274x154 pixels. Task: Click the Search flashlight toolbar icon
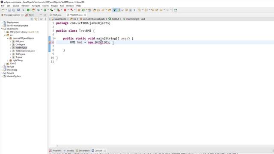pyautogui.click(x=103, y=10)
